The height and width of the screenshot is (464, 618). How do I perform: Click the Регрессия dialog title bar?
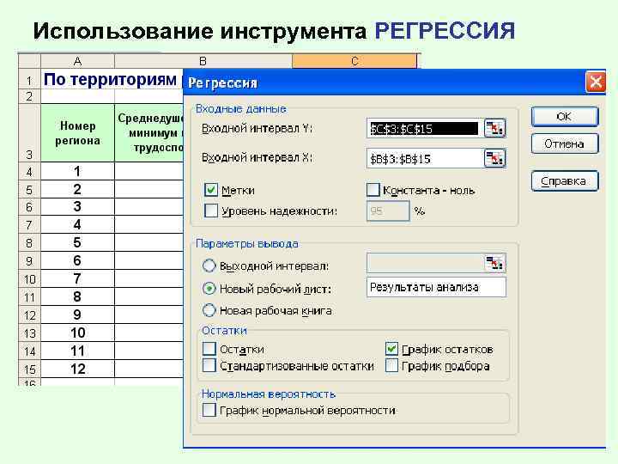(x=385, y=82)
